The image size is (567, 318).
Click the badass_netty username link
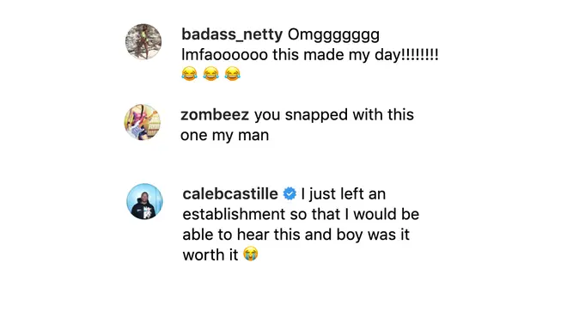tap(232, 34)
